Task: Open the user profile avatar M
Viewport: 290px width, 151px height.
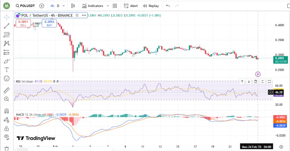Action: (x=6, y=6)
